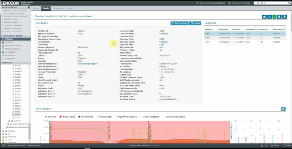The image size is (292, 149).
Task: Open the Map tab
Action: tap(70, 8)
